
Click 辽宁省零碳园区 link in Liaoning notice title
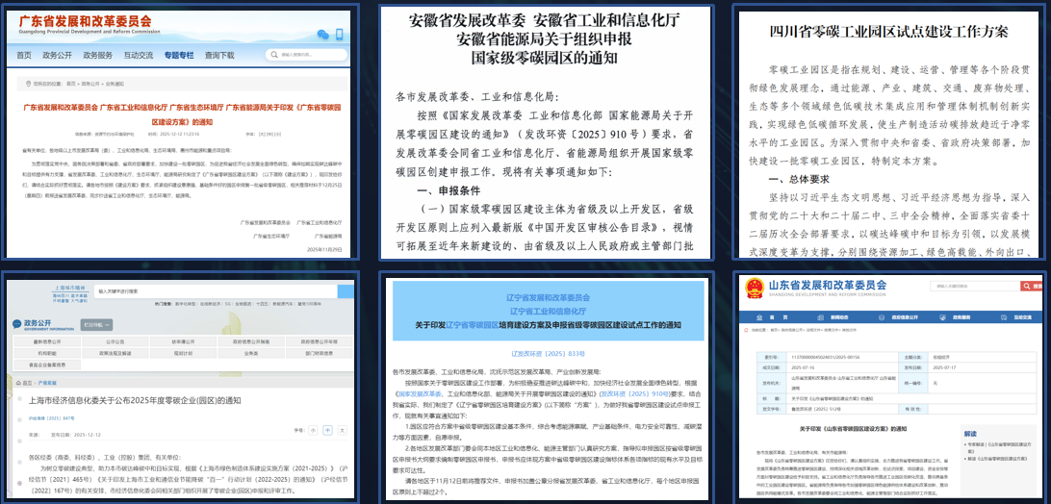click(472, 324)
